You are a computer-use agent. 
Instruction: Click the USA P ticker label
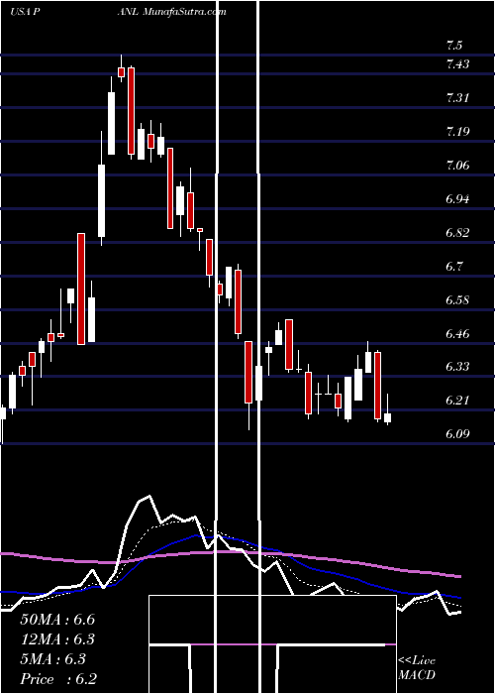(26, 12)
